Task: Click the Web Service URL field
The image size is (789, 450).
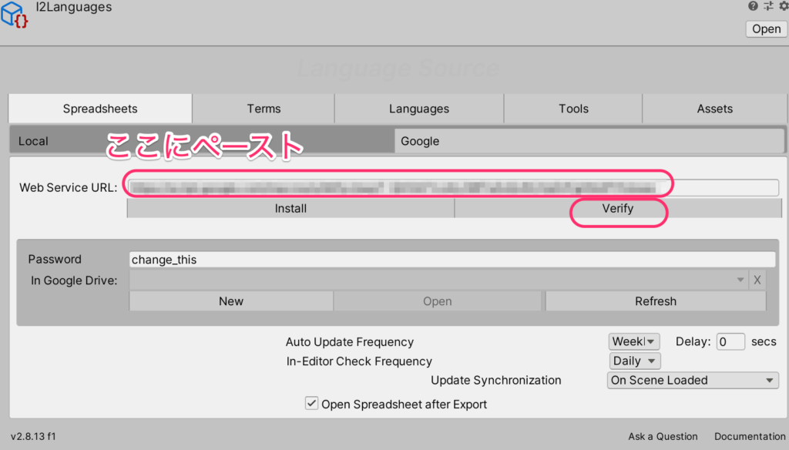Action: coord(453,187)
